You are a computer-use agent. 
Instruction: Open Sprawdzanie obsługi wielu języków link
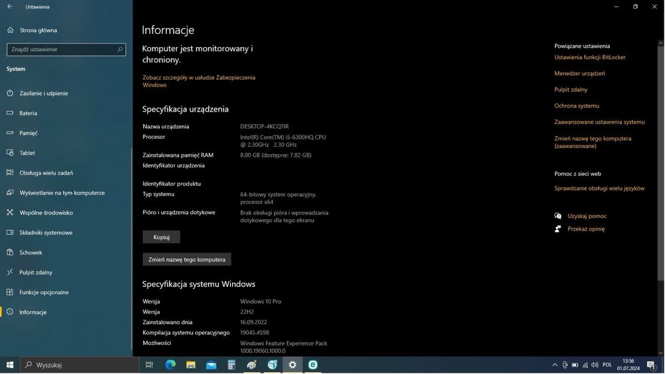pyautogui.click(x=599, y=189)
